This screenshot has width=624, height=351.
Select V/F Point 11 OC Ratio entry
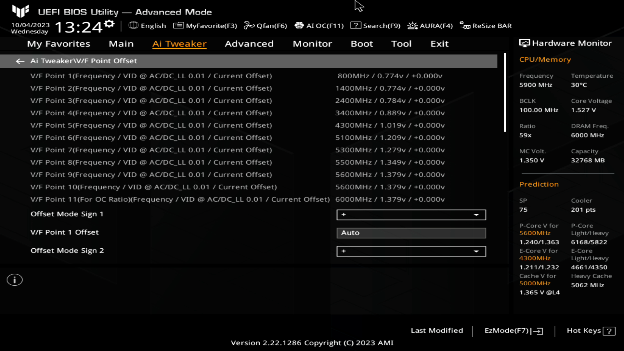pyautogui.click(x=180, y=199)
